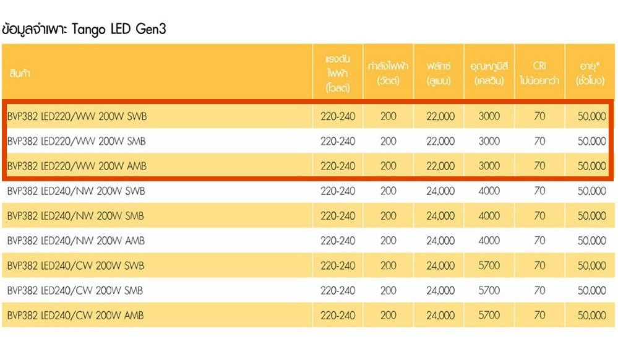Click the 5700 kelvin value in last row
The width and height of the screenshot is (618, 362).
pyautogui.click(x=489, y=315)
